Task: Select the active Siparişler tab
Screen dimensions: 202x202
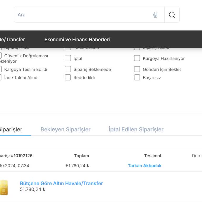Action: 11,129
